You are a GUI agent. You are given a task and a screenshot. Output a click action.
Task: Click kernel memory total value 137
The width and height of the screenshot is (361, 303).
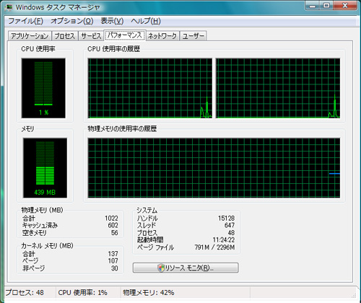point(113,254)
